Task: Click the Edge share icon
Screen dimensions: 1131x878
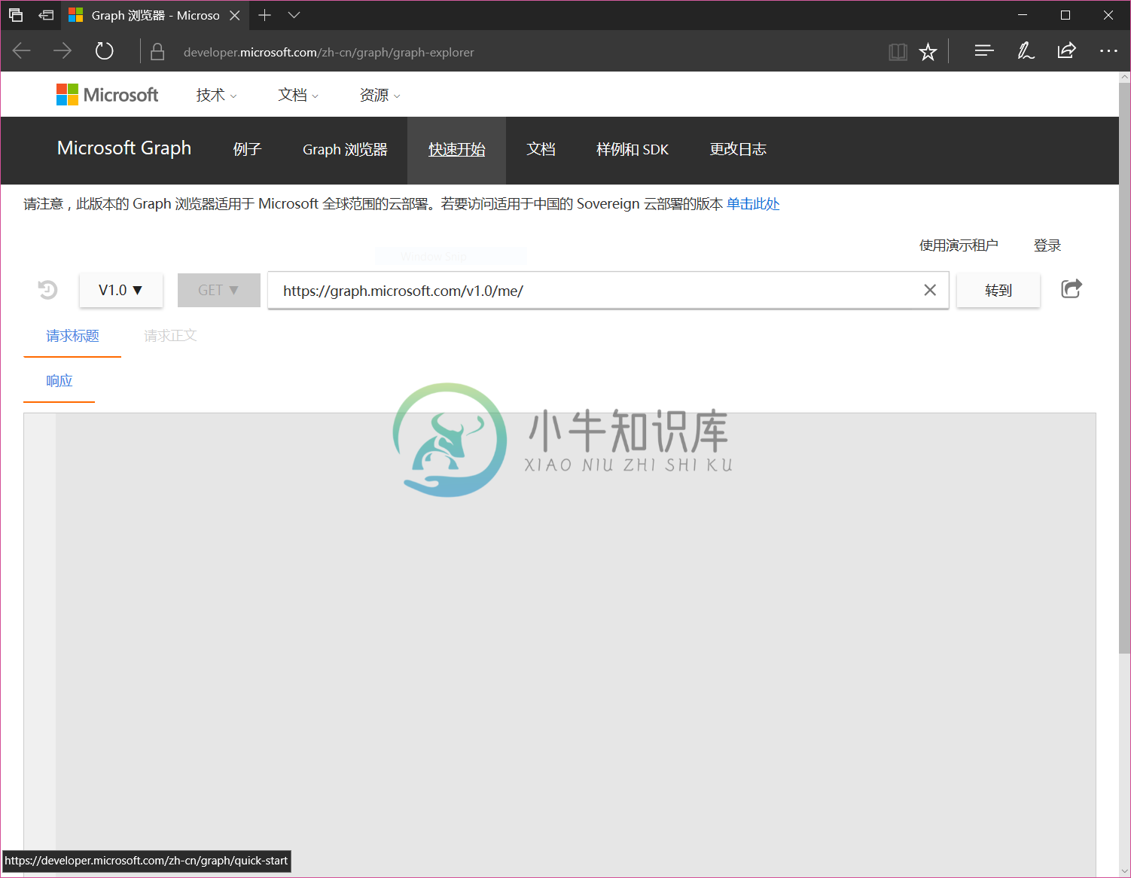Action: [1066, 51]
